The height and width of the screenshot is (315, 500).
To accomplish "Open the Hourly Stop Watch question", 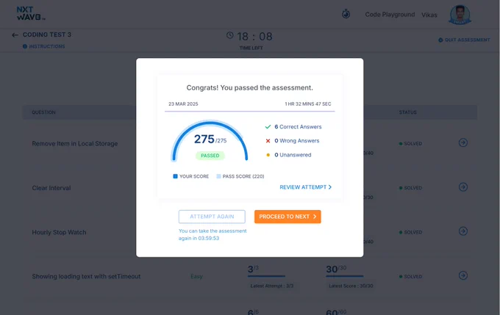I will coord(59,232).
